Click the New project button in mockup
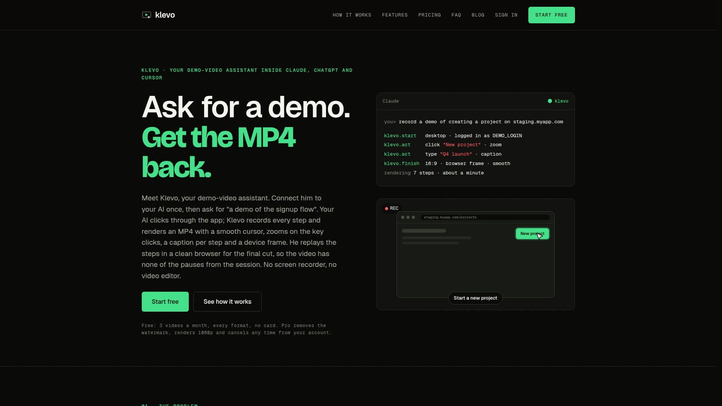 (x=532, y=233)
